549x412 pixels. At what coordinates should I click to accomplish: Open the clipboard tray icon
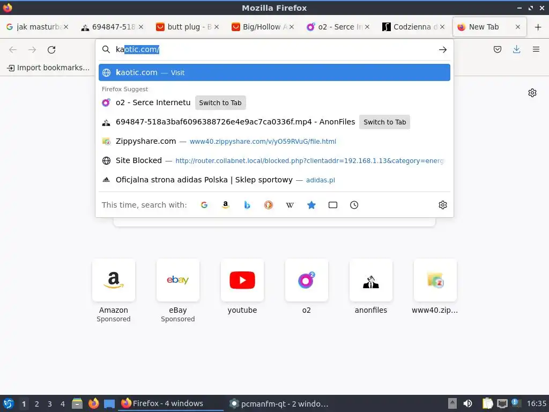[487, 403]
